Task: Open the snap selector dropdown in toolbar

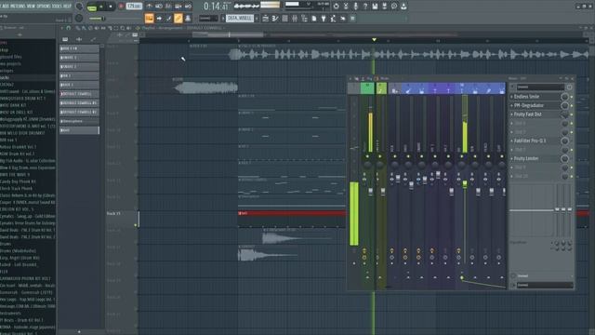Action: 208,19
